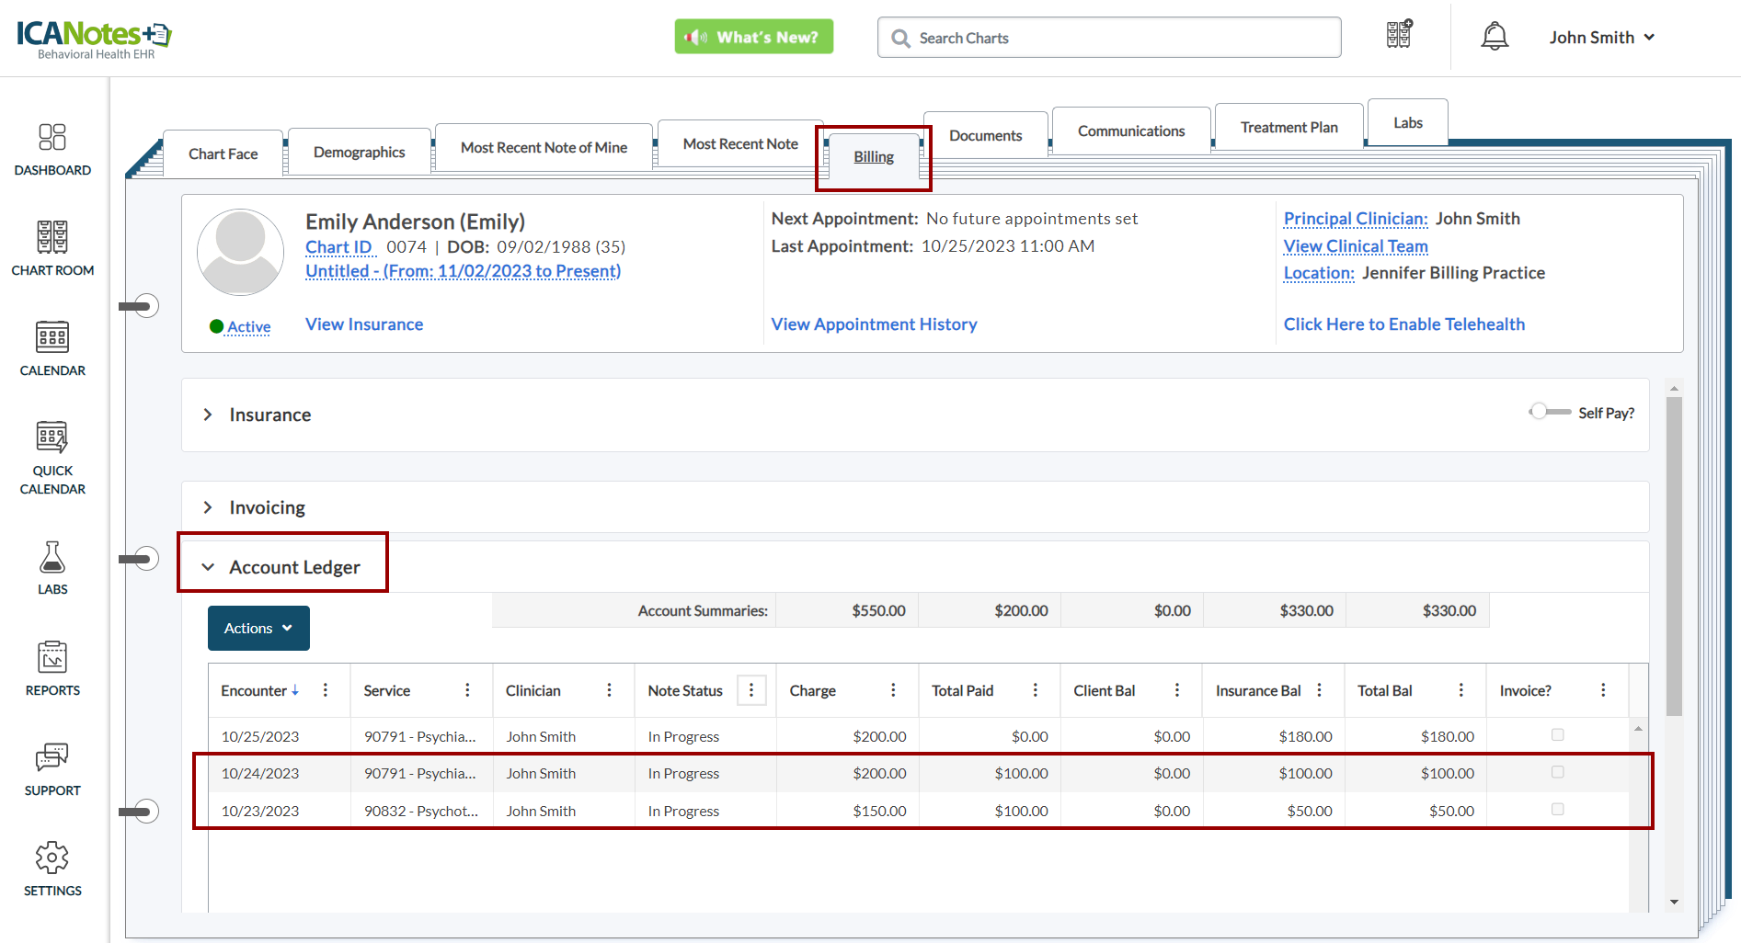
Task: Check Invoice box for 10/24/2023 encounter
Action: point(1557,772)
